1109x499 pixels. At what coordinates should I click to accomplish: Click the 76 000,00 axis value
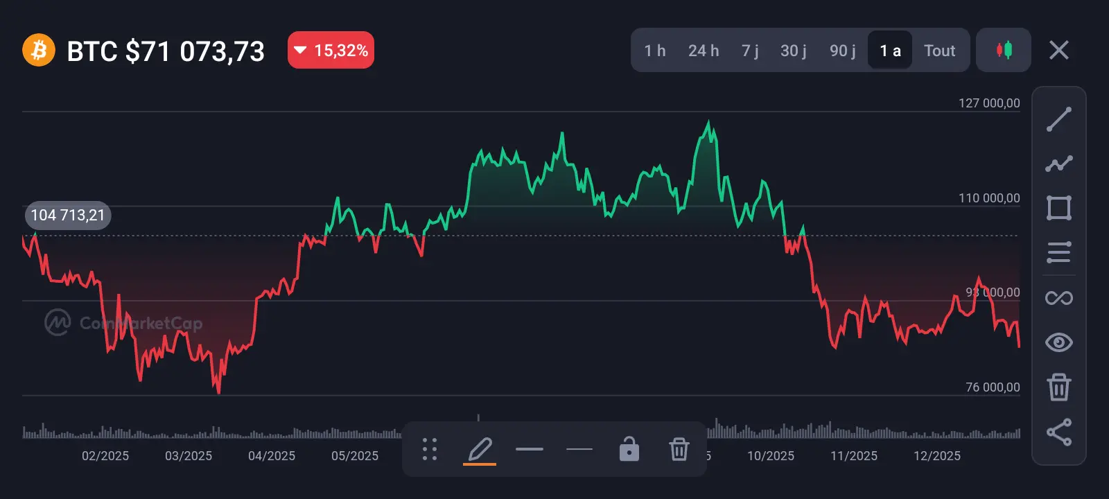coord(993,387)
